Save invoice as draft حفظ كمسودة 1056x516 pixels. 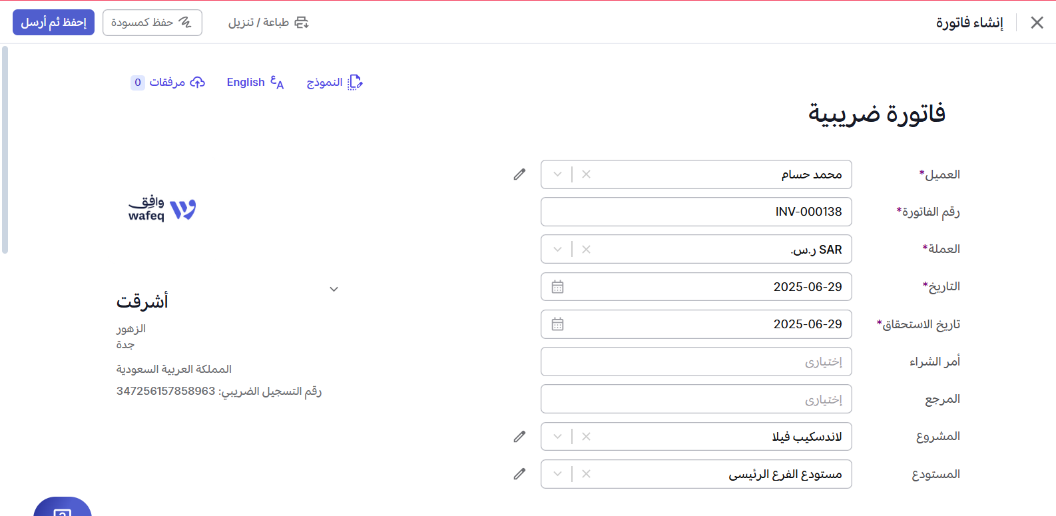coord(152,23)
